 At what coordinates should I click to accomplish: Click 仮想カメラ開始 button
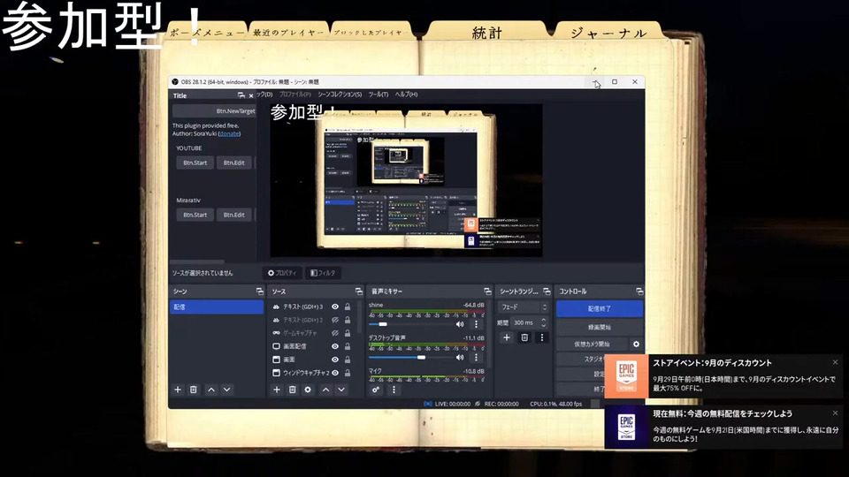592,344
